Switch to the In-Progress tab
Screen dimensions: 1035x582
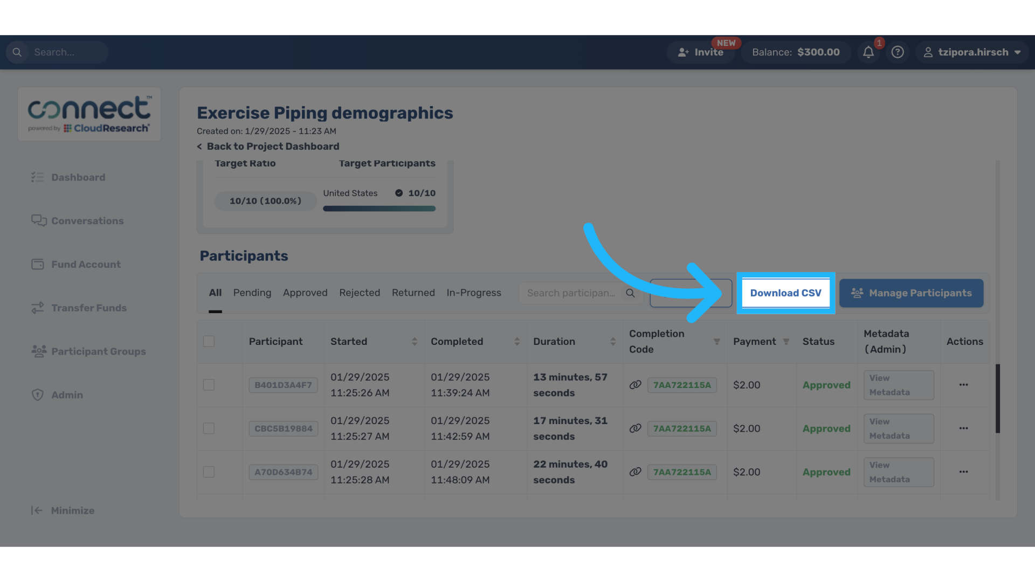(474, 293)
